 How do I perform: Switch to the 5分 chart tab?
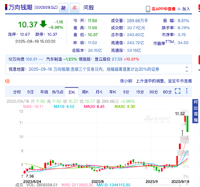[126, 92]
